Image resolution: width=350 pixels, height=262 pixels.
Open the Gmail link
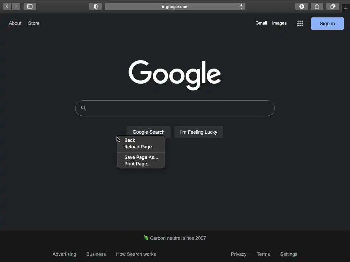(261, 23)
